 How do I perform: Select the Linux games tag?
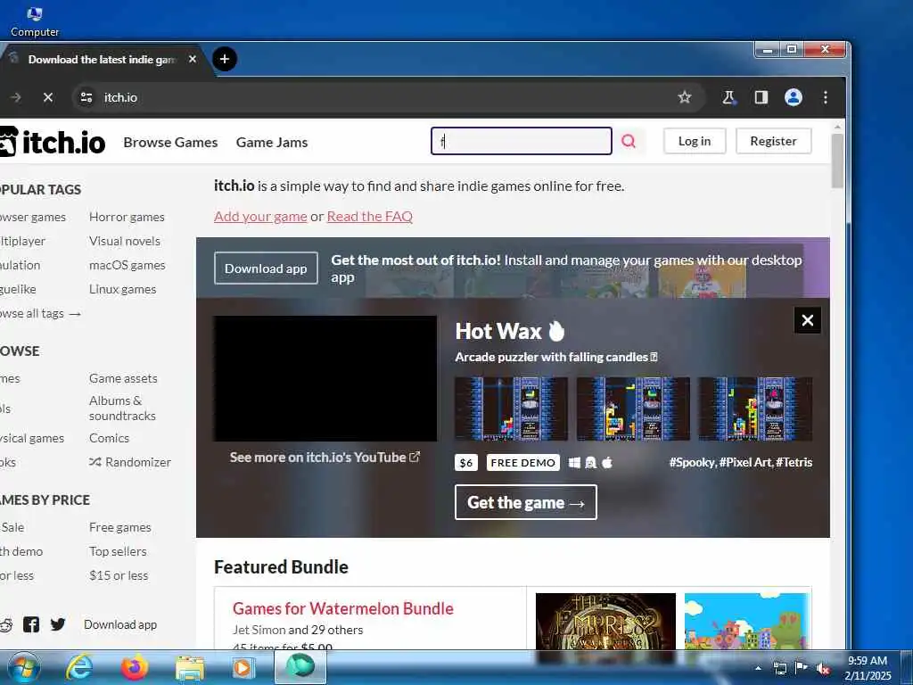[x=123, y=289]
